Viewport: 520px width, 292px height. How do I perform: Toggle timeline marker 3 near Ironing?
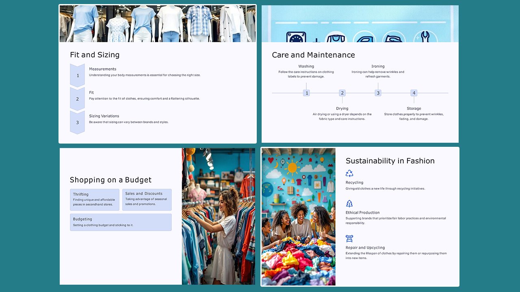click(378, 92)
